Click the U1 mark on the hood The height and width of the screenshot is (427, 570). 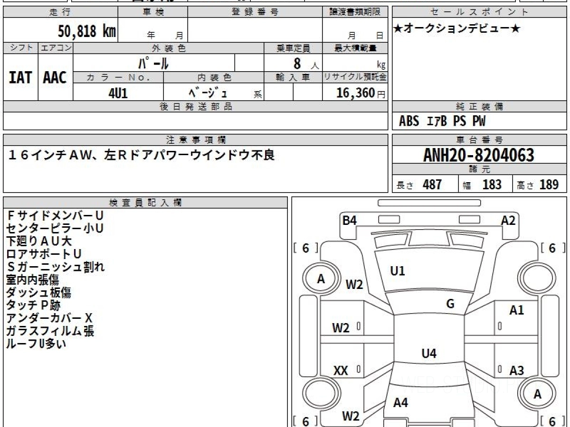click(397, 271)
